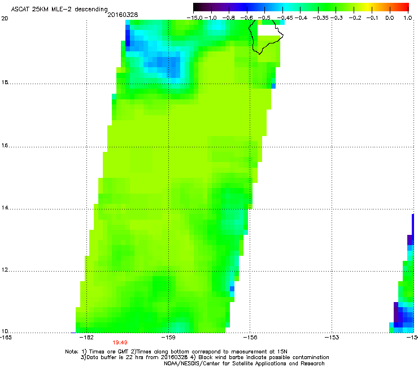Click note 'Black wind barbs indicate possible contamination'
418x367 pixels.
[264, 357]
